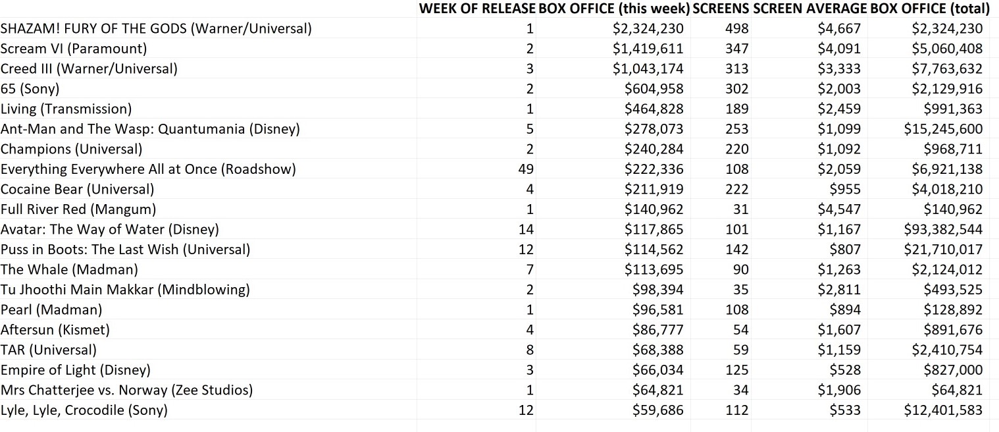Select Lyle, Lyle, Crocodile total $12,401,583
The height and width of the screenshot is (432, 999).
pyautogui.click(x=943, y=410)
